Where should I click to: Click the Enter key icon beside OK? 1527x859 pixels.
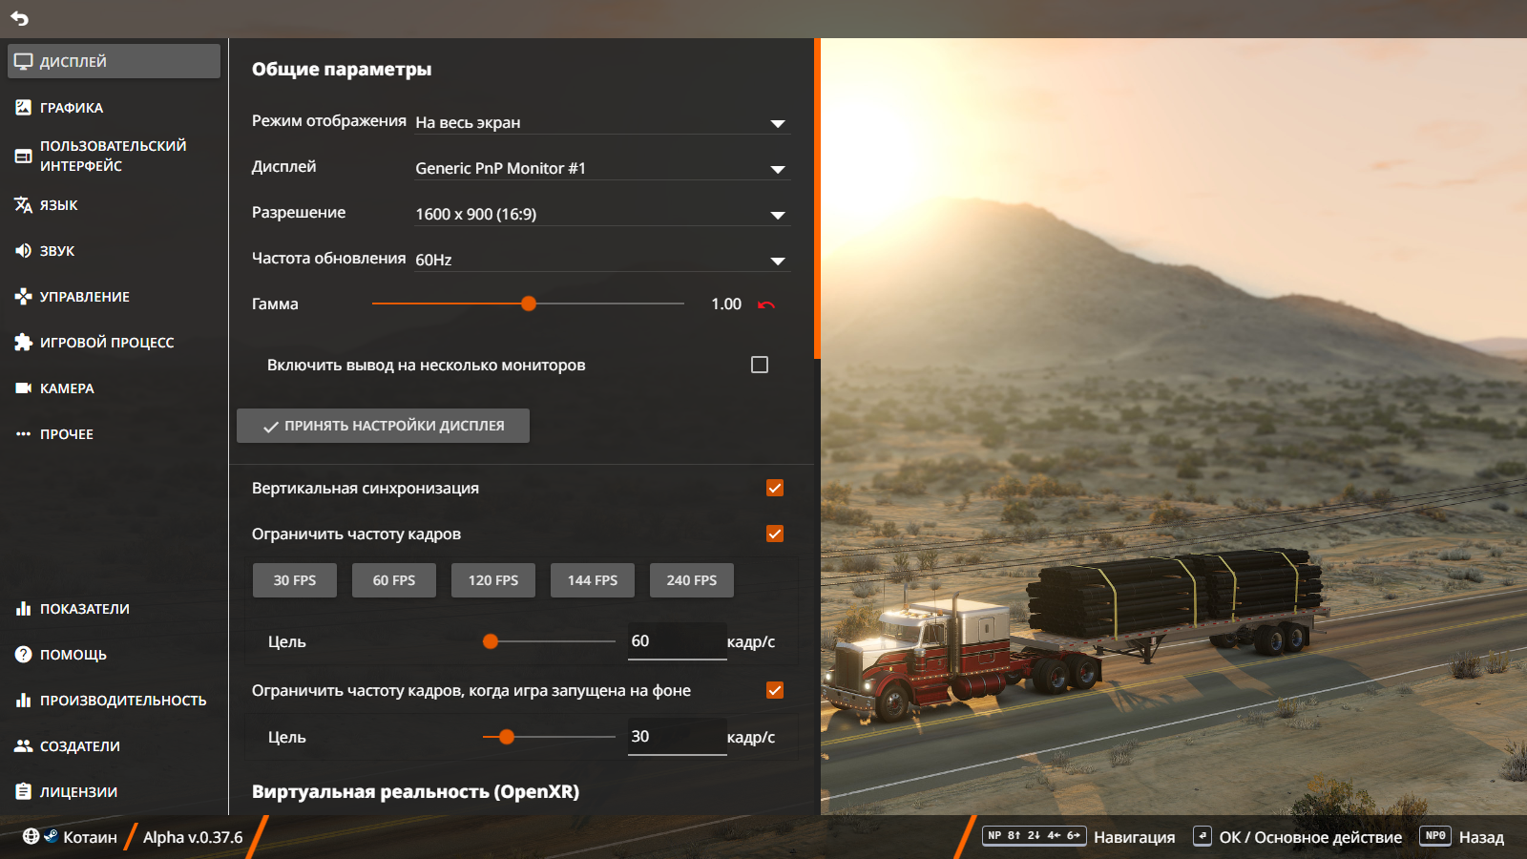(1203, 836)
